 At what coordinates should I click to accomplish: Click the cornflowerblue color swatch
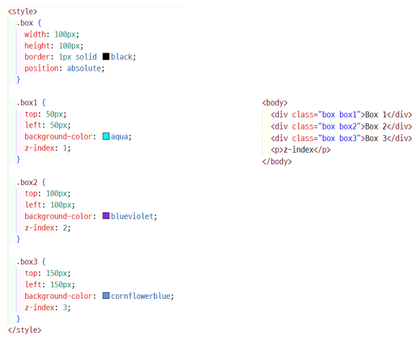click(106, 296)
